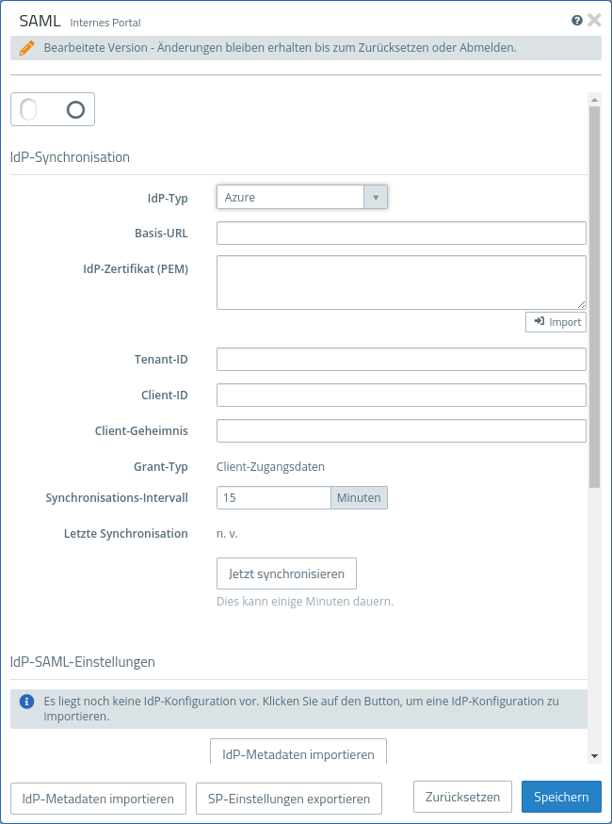
Task: Focus the Basis-URL input field
Action: (x=401, y=234)
